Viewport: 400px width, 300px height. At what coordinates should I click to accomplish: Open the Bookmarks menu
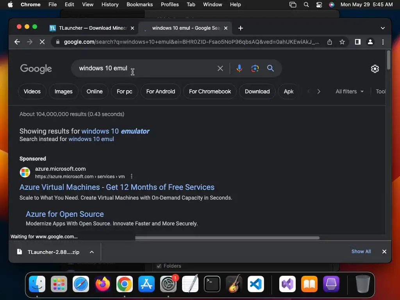point(139,5)
